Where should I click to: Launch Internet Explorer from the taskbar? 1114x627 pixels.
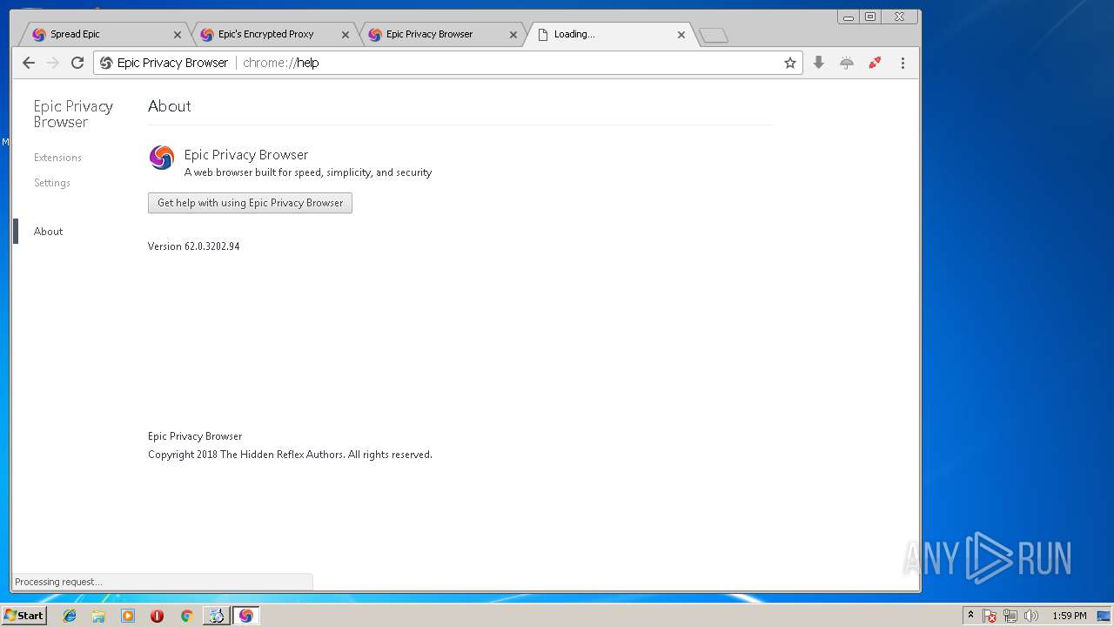point(70,616)
